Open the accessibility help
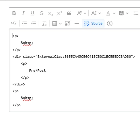The width and height of the screenshot is (140, 114). (x=110, y=24)
